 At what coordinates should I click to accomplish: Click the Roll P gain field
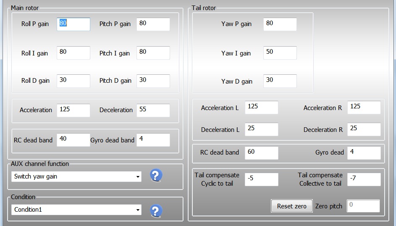73,24
